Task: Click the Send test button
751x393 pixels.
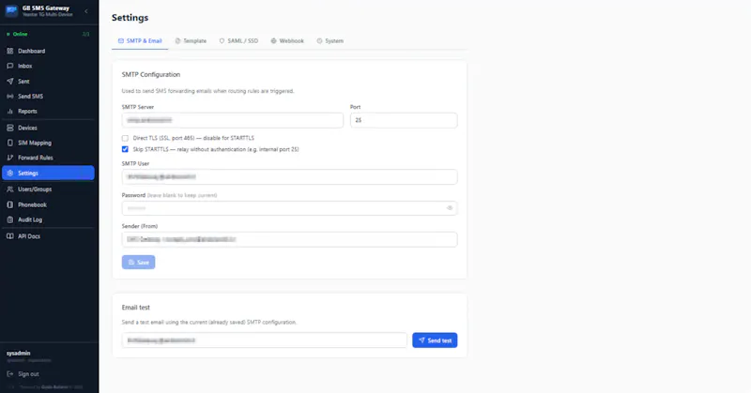Action: click(435, 340)
